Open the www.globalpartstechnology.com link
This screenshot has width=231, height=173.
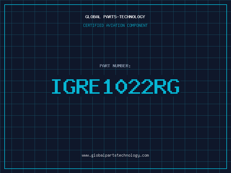pos(115,155)
